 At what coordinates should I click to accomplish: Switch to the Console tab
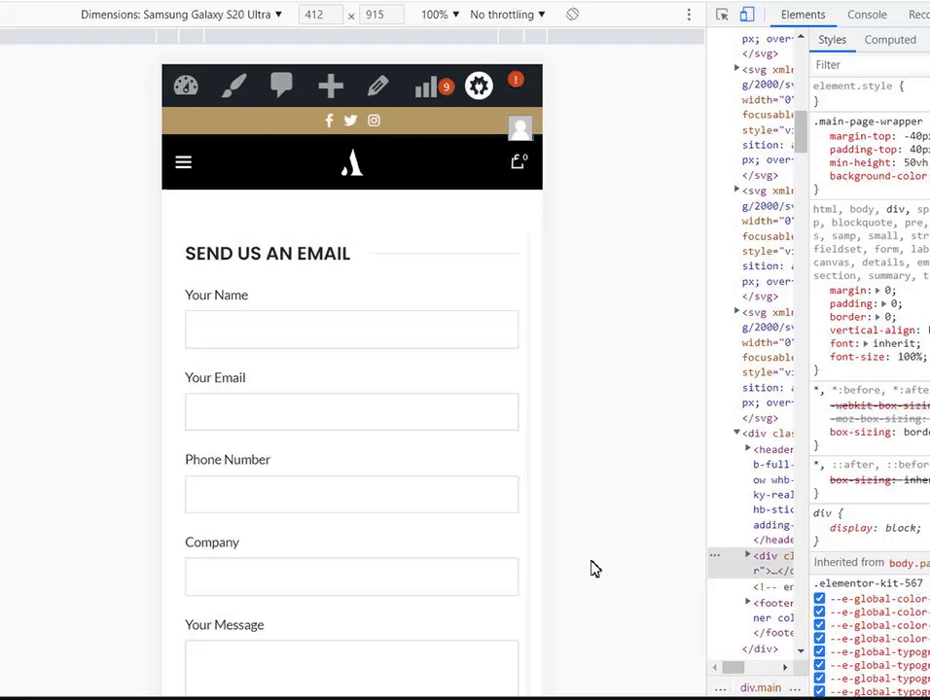(x=867, y=15)
